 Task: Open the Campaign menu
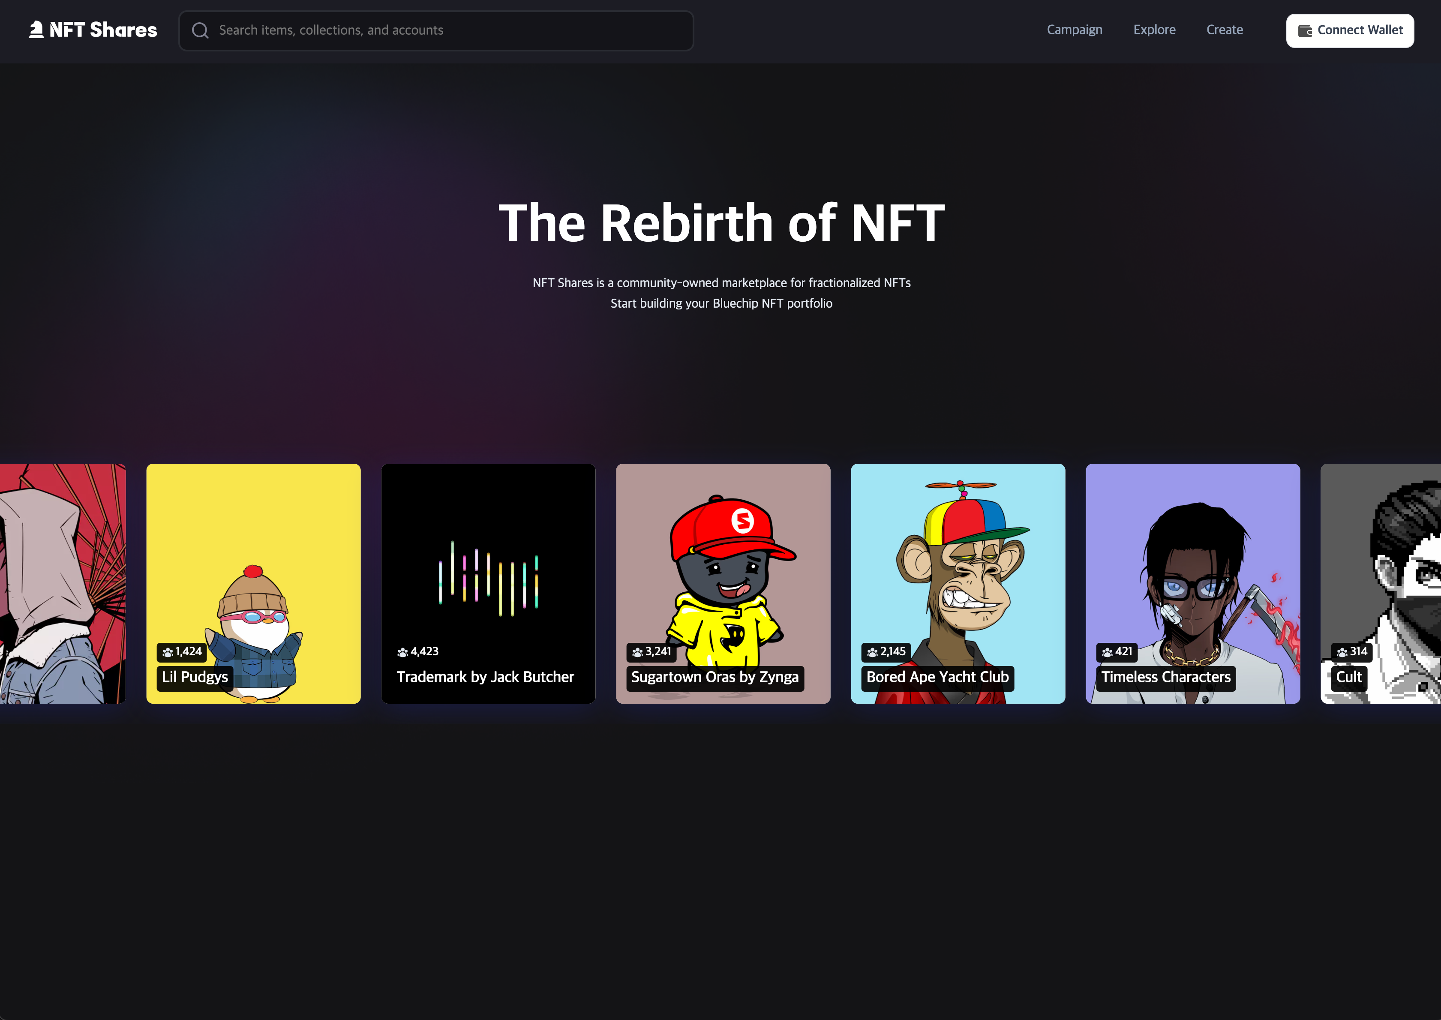point(1074,30)
